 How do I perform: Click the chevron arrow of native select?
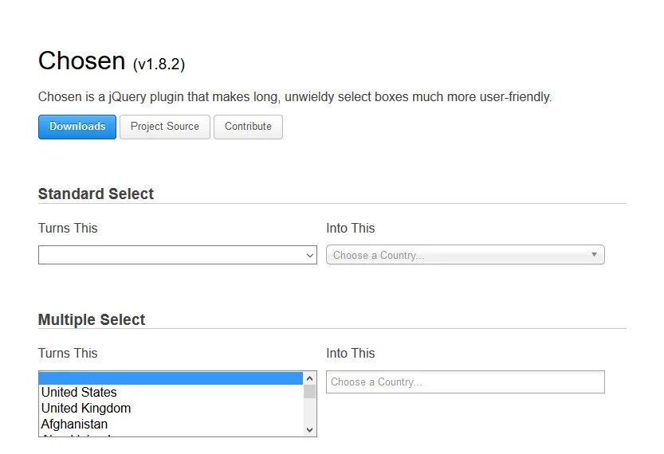pyautogui.click(x=310, y=256)
